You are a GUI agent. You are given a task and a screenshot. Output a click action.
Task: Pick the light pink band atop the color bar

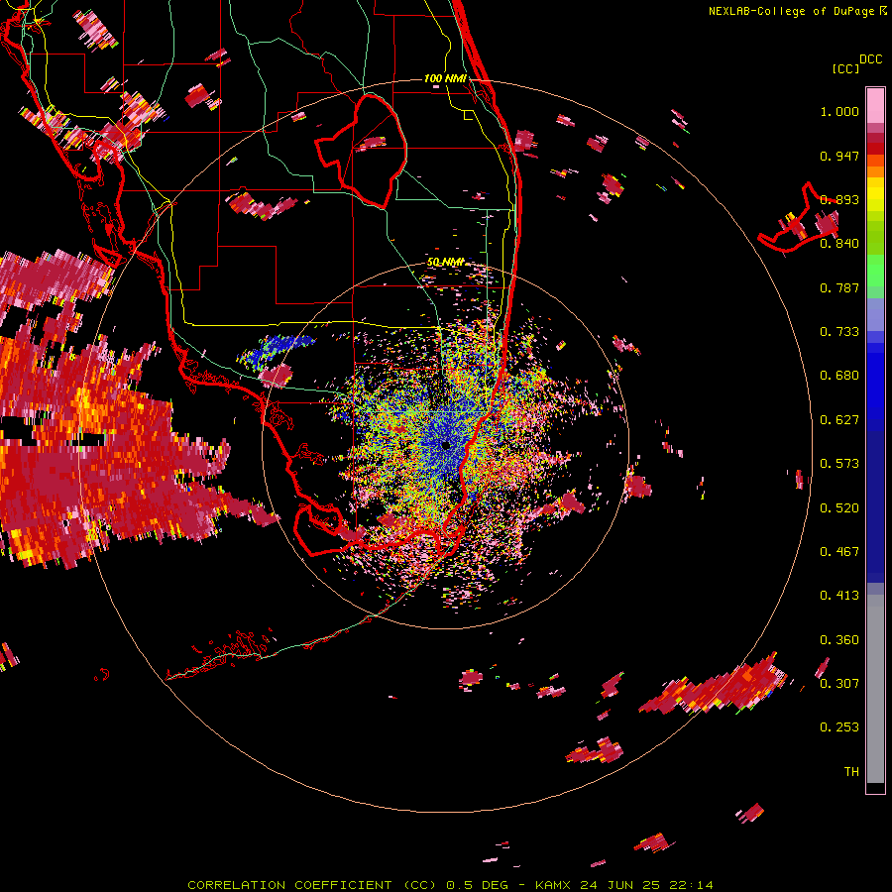point(875,106)
